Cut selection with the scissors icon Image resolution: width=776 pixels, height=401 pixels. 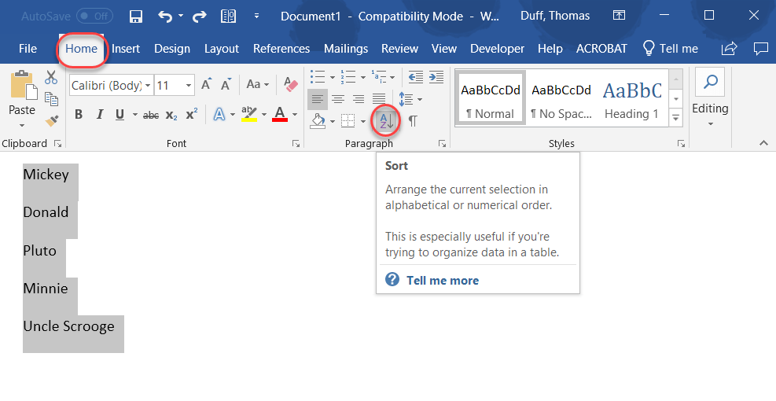pyautogui.click(x=51, y=77)
